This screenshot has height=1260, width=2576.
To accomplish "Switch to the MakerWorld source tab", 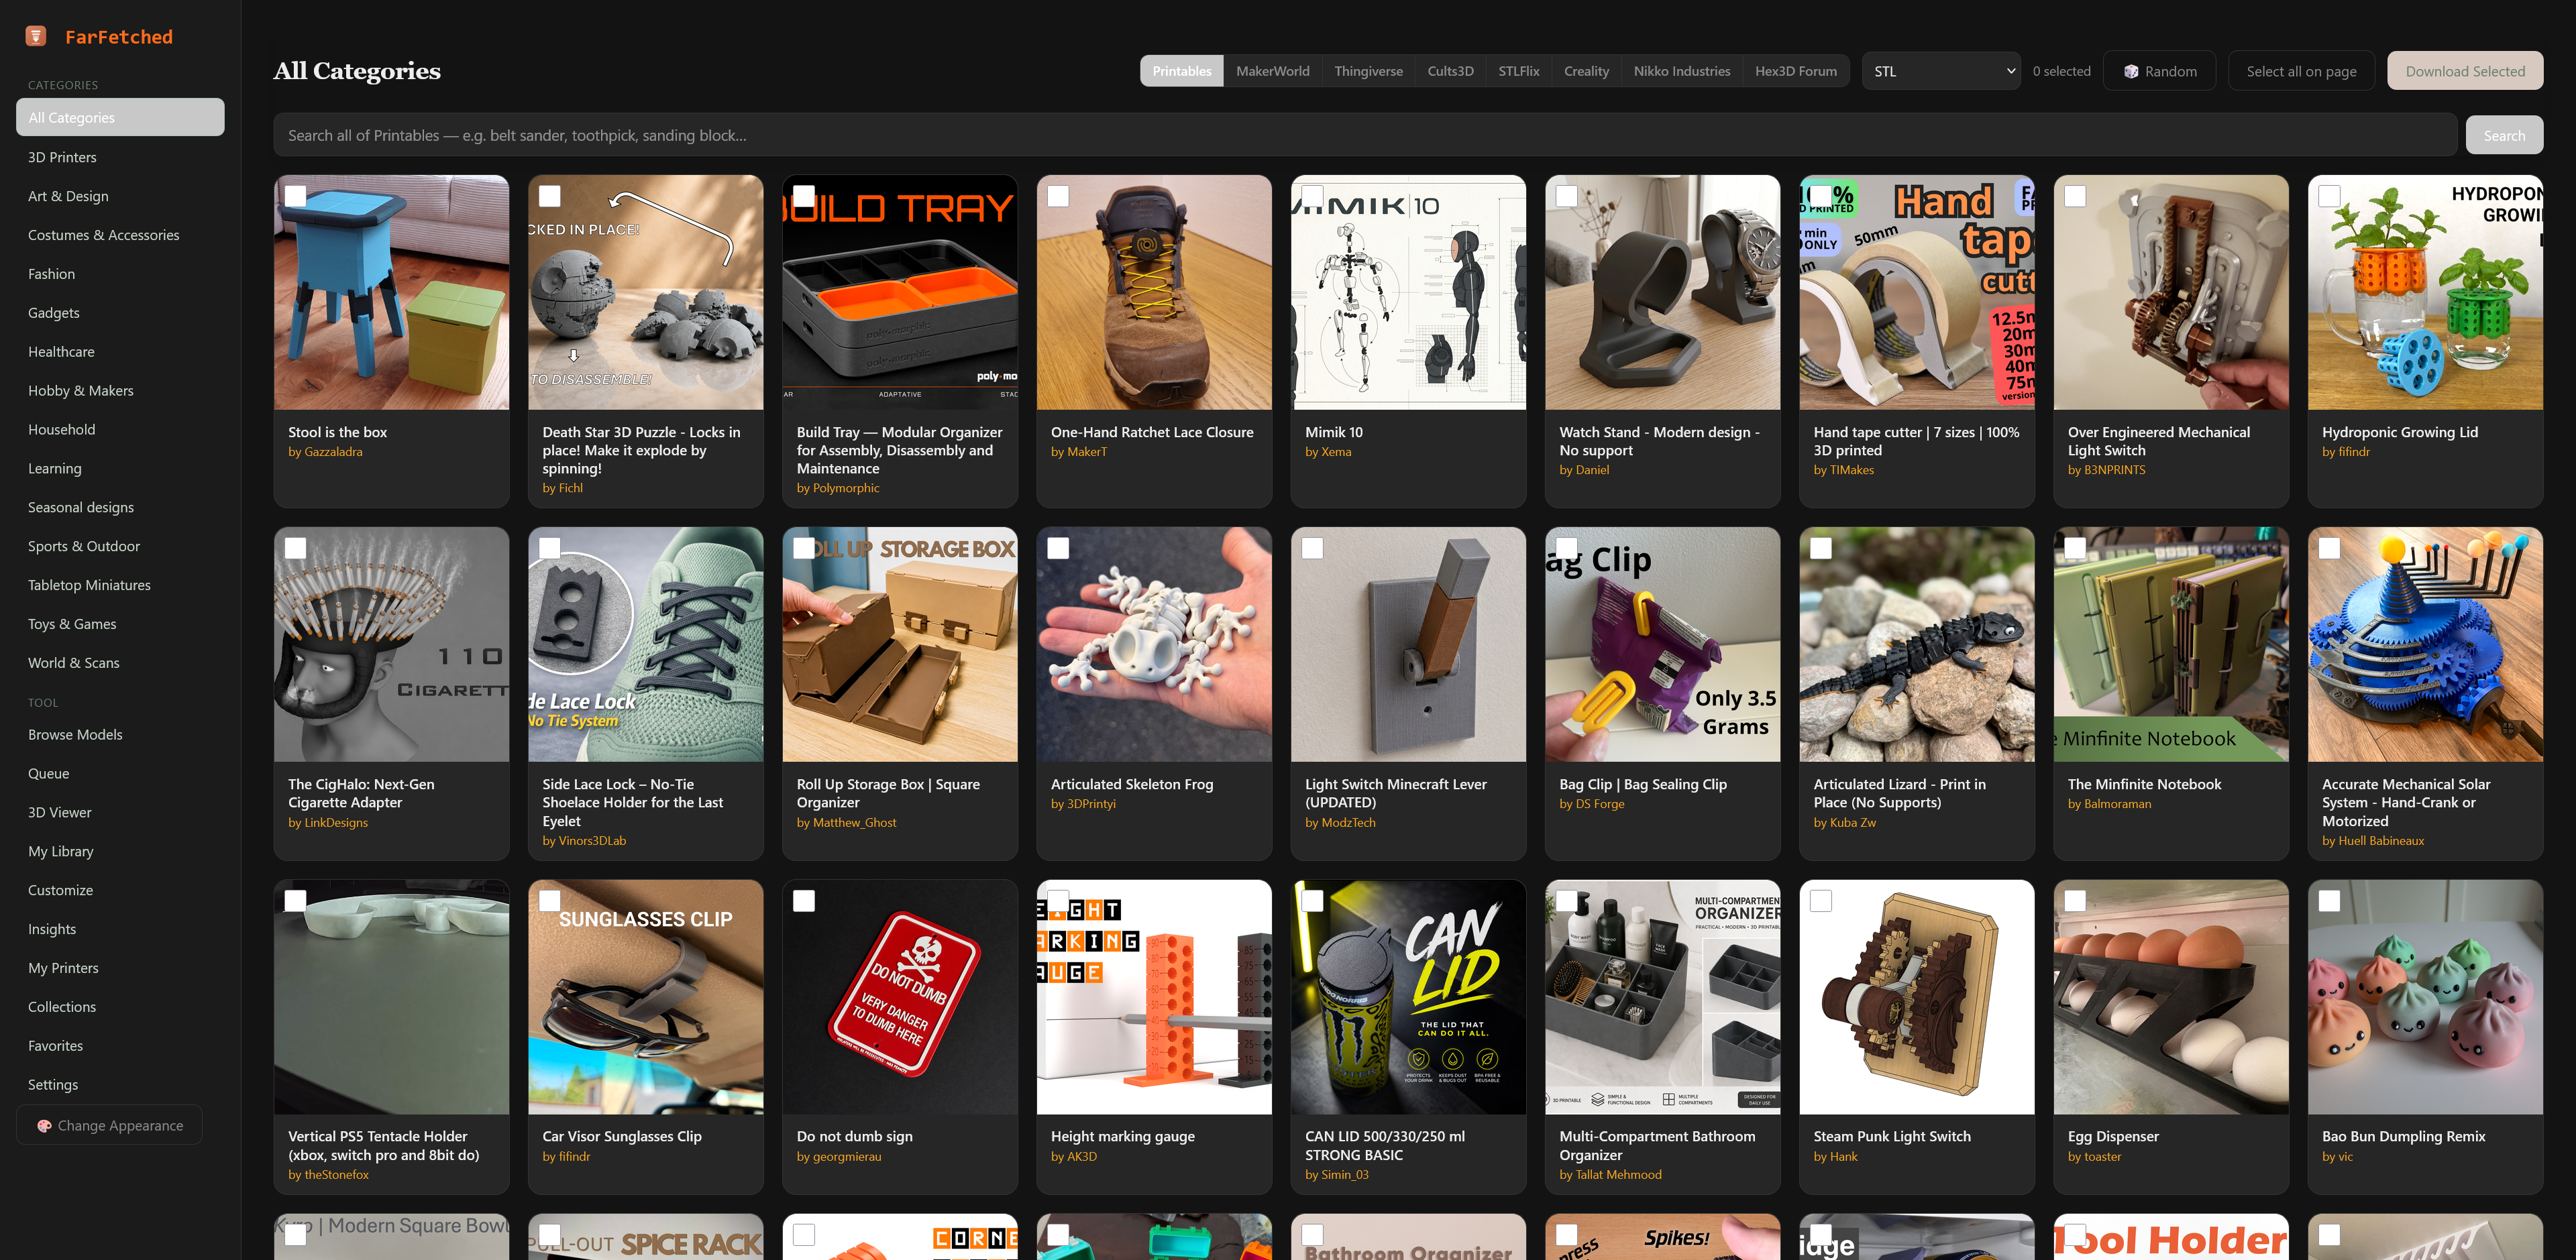I will coord(1272,71).
